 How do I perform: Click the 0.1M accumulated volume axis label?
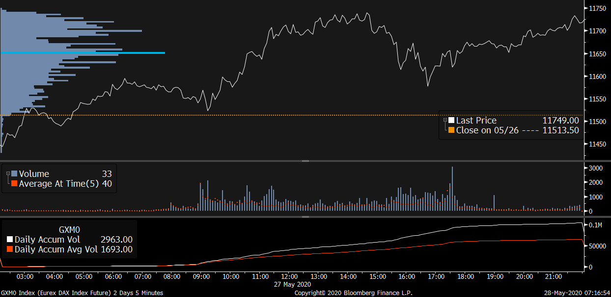click(596, 225)
